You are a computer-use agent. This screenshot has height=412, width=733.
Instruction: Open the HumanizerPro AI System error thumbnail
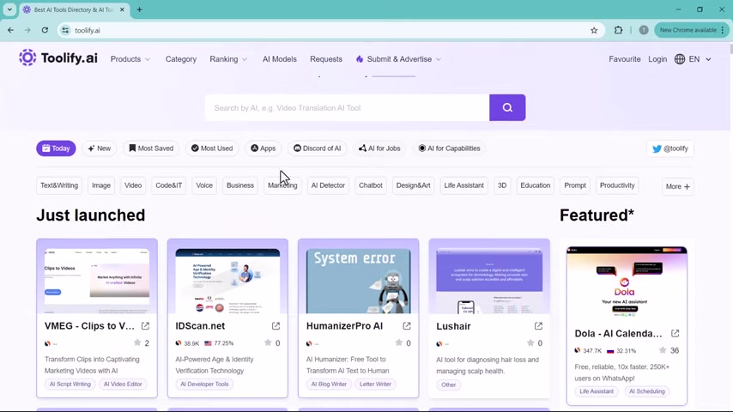[x=359, y=281]
